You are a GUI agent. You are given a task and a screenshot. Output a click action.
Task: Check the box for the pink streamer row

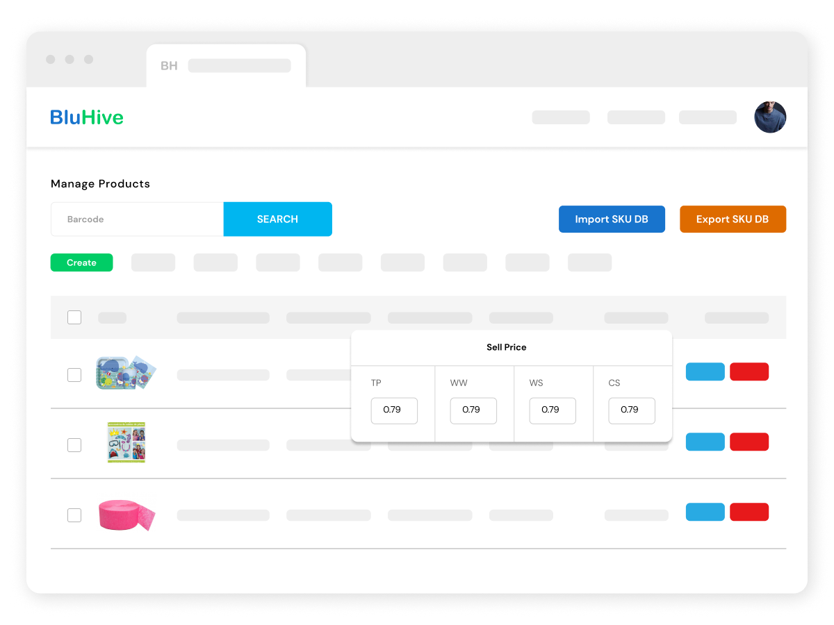click(74, 515)
